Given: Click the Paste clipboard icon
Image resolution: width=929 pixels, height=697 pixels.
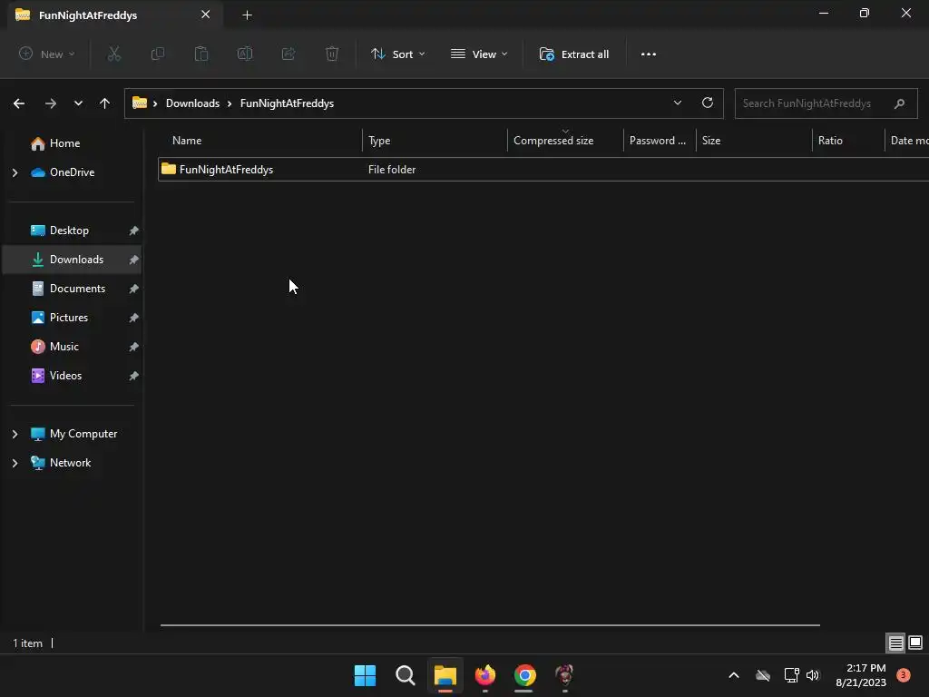Looking at the screenshot, I should 201,54.
